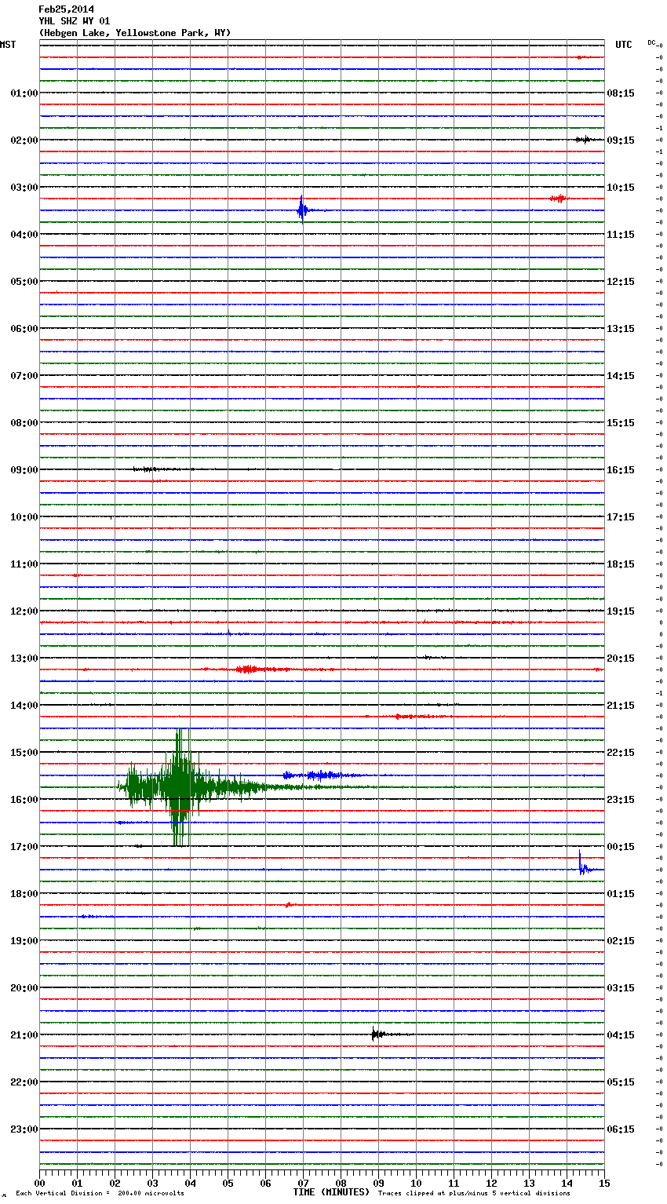Click the '12:15' UTC time label

(621, 282)
